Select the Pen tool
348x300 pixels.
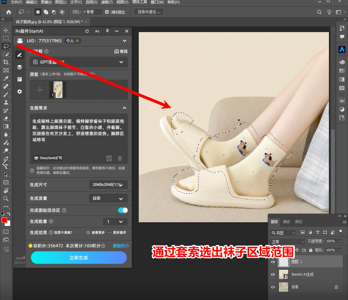(x=6, y=159)
